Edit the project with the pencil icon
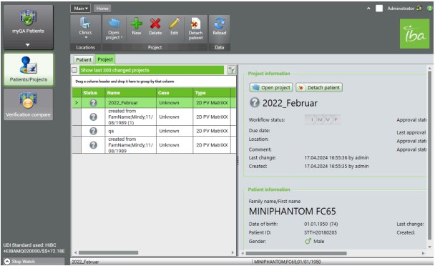The height and width of the screenshot is (266, 435). pyautogui.click(x=175, y=26)
